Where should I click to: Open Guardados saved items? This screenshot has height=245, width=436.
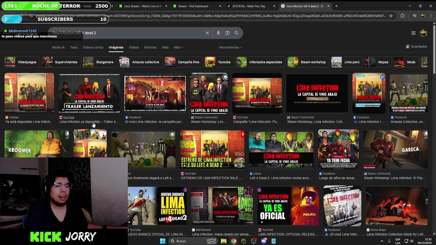[x=416, y=47]
